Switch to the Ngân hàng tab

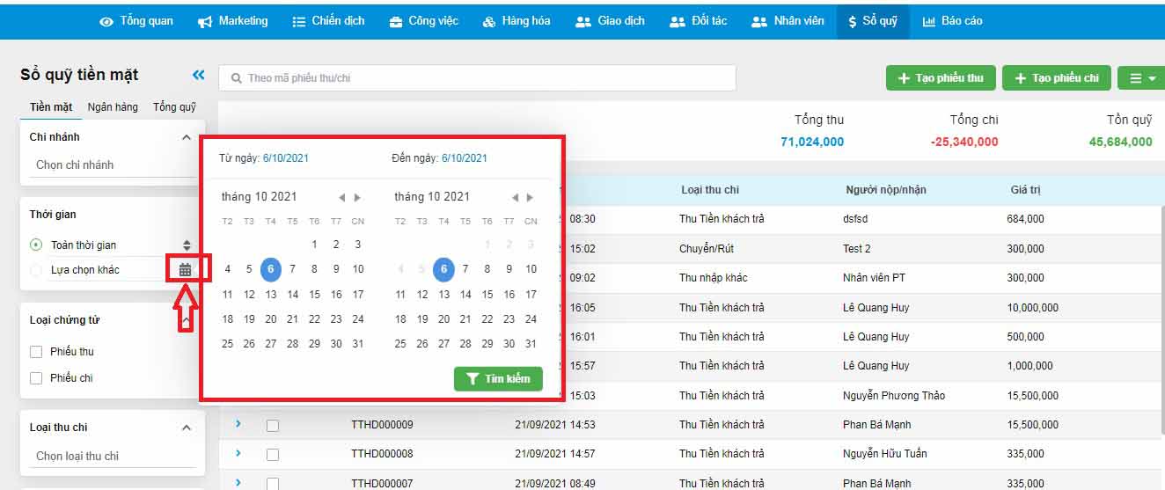coord(113,107)
